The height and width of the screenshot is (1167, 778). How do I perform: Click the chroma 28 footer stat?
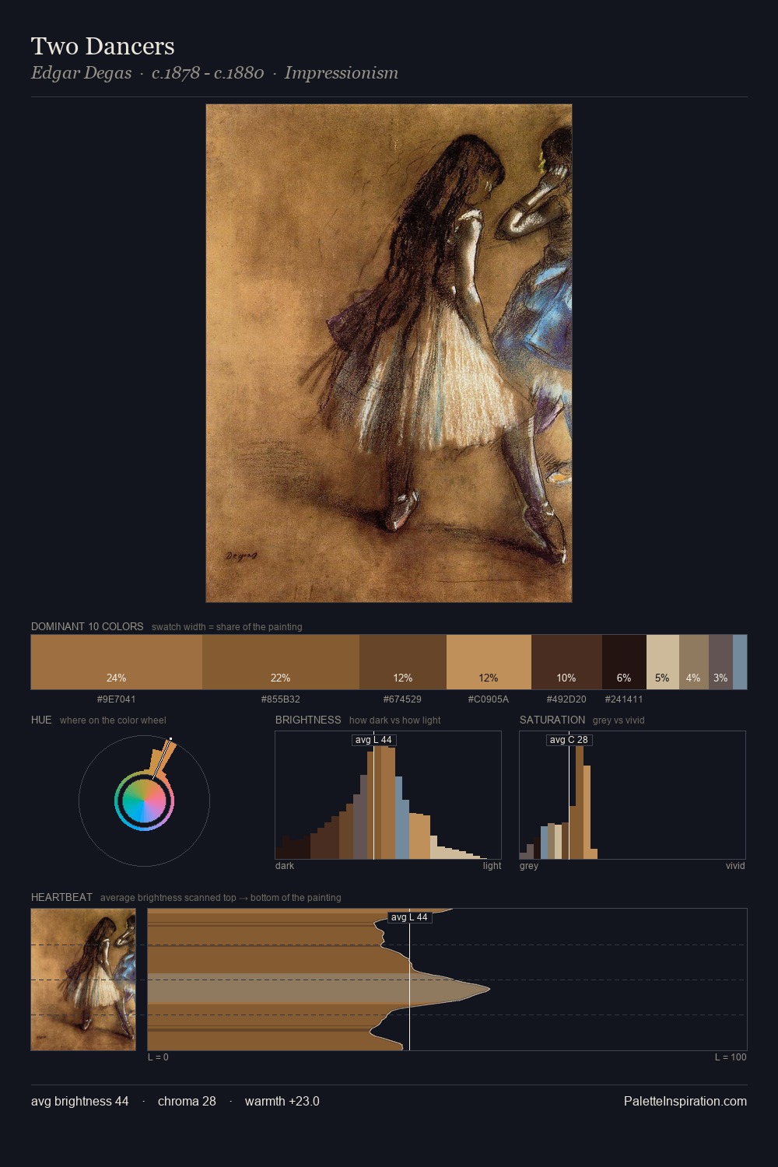pos(187,1101)
